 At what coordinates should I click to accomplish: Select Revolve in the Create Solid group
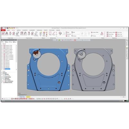coord(7,34)
